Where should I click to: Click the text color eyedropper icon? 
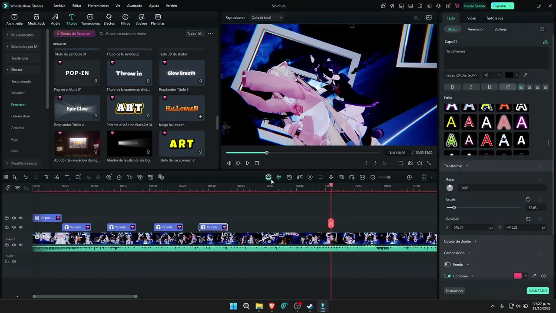coord(525,75)
